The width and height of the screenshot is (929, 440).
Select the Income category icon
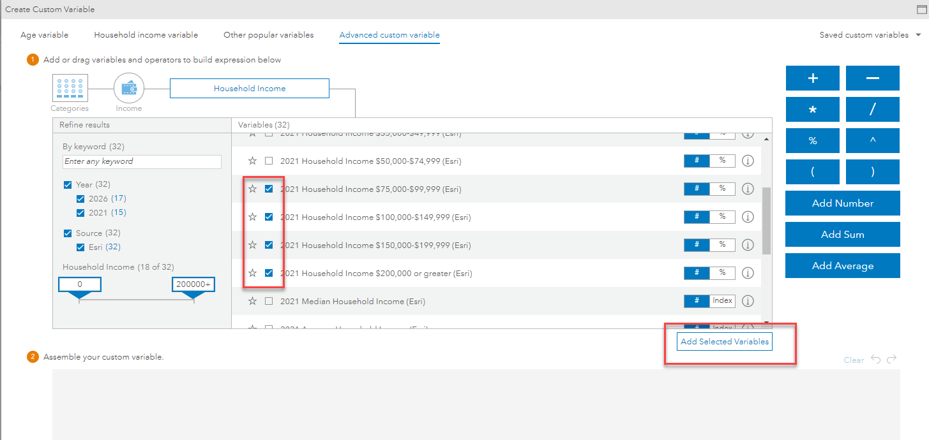128,89
